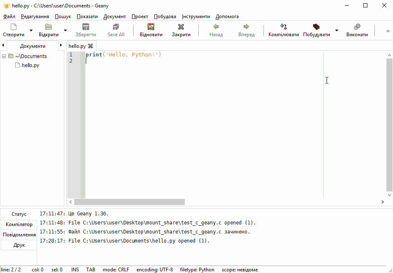Close the hello.py tab with X
393x273 pixels.
[x=90, y=46]
